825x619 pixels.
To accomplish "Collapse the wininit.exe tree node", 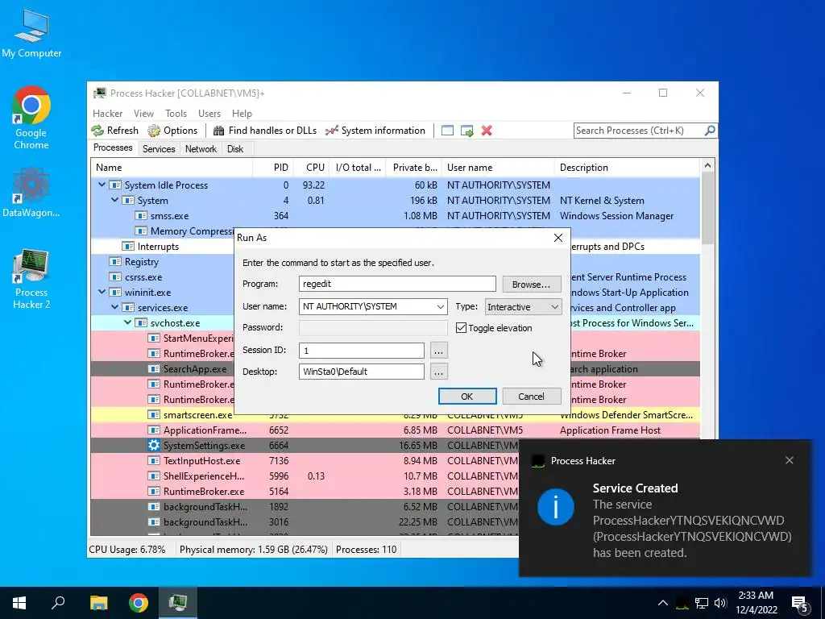I will [102, 292].
